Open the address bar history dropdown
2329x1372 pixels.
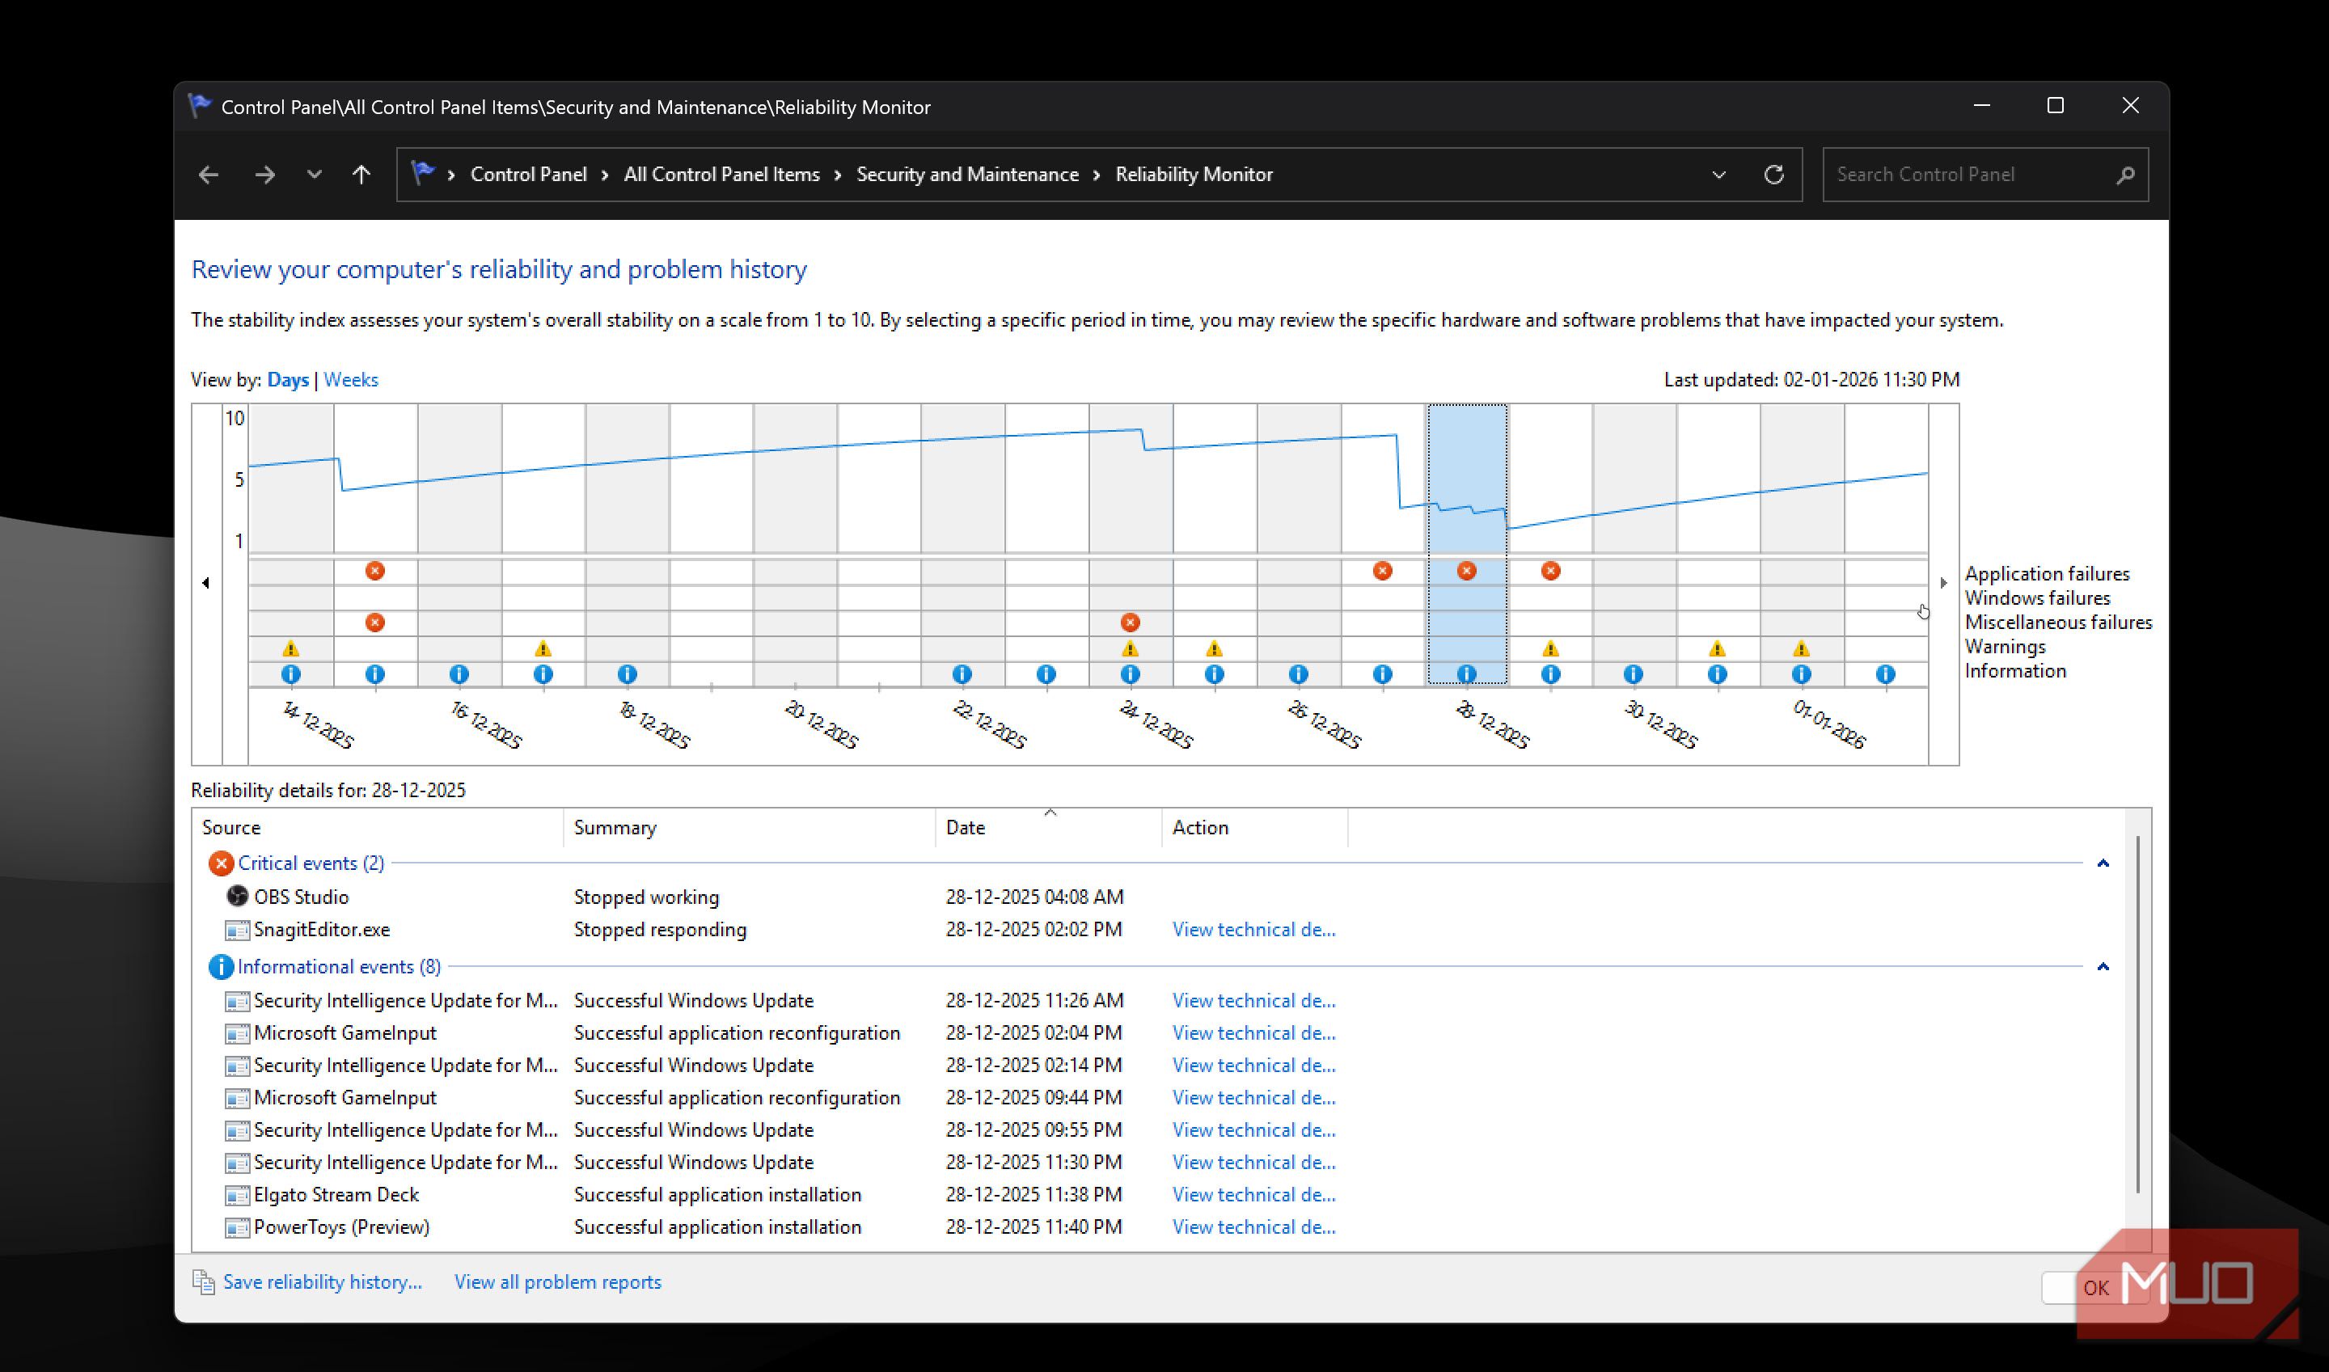[x=1718, y=175]
